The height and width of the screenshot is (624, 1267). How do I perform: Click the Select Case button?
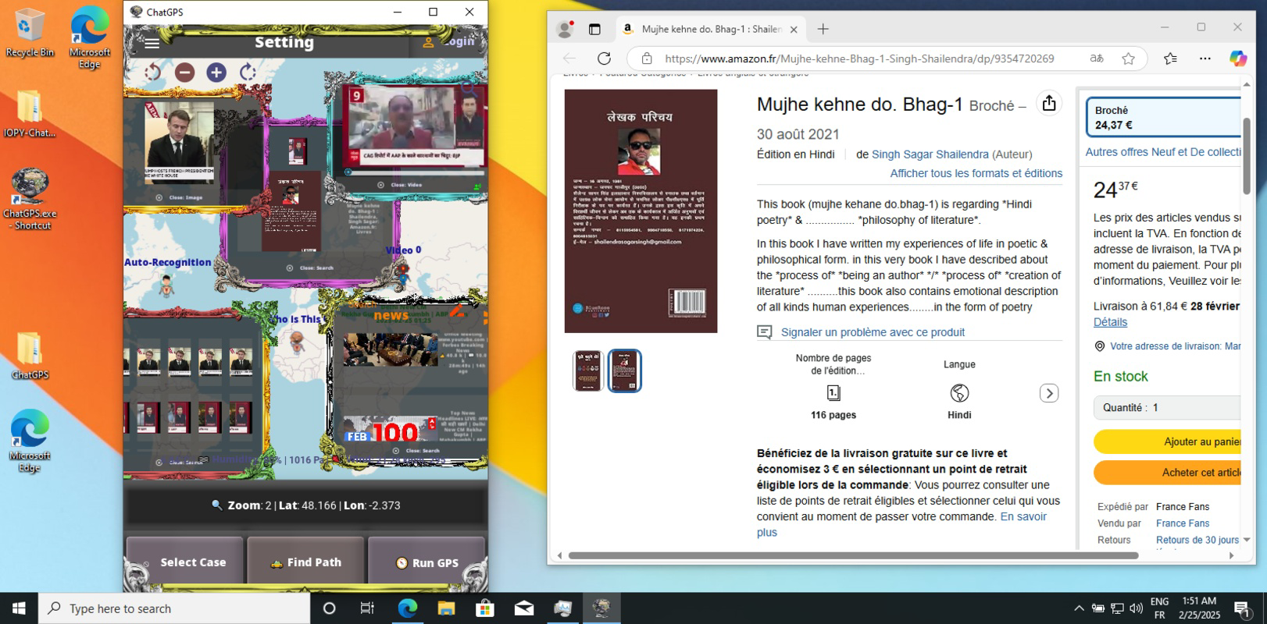click(185, 562)
